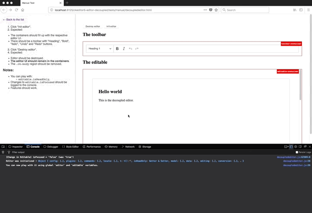The height and width of the screenshot is (213, 312).
Task: Click the Hello world heading in editable
Action: tap(110, 91)
